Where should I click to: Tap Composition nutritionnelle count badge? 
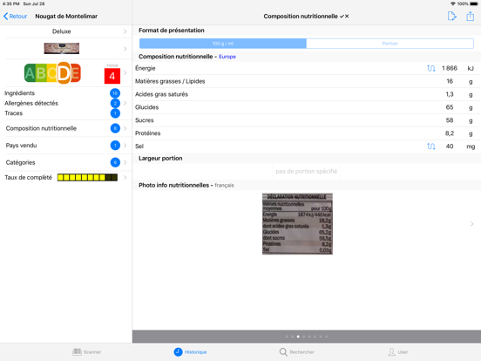[x=115, y=128]
